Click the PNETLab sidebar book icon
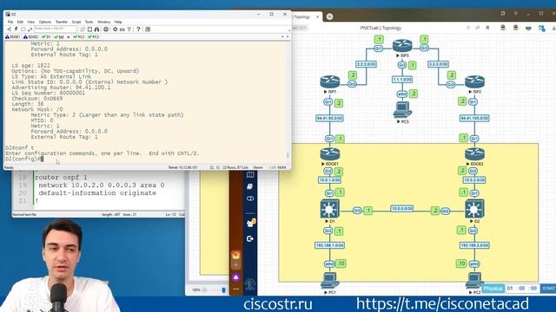556x312 pixels. point(250,186)
